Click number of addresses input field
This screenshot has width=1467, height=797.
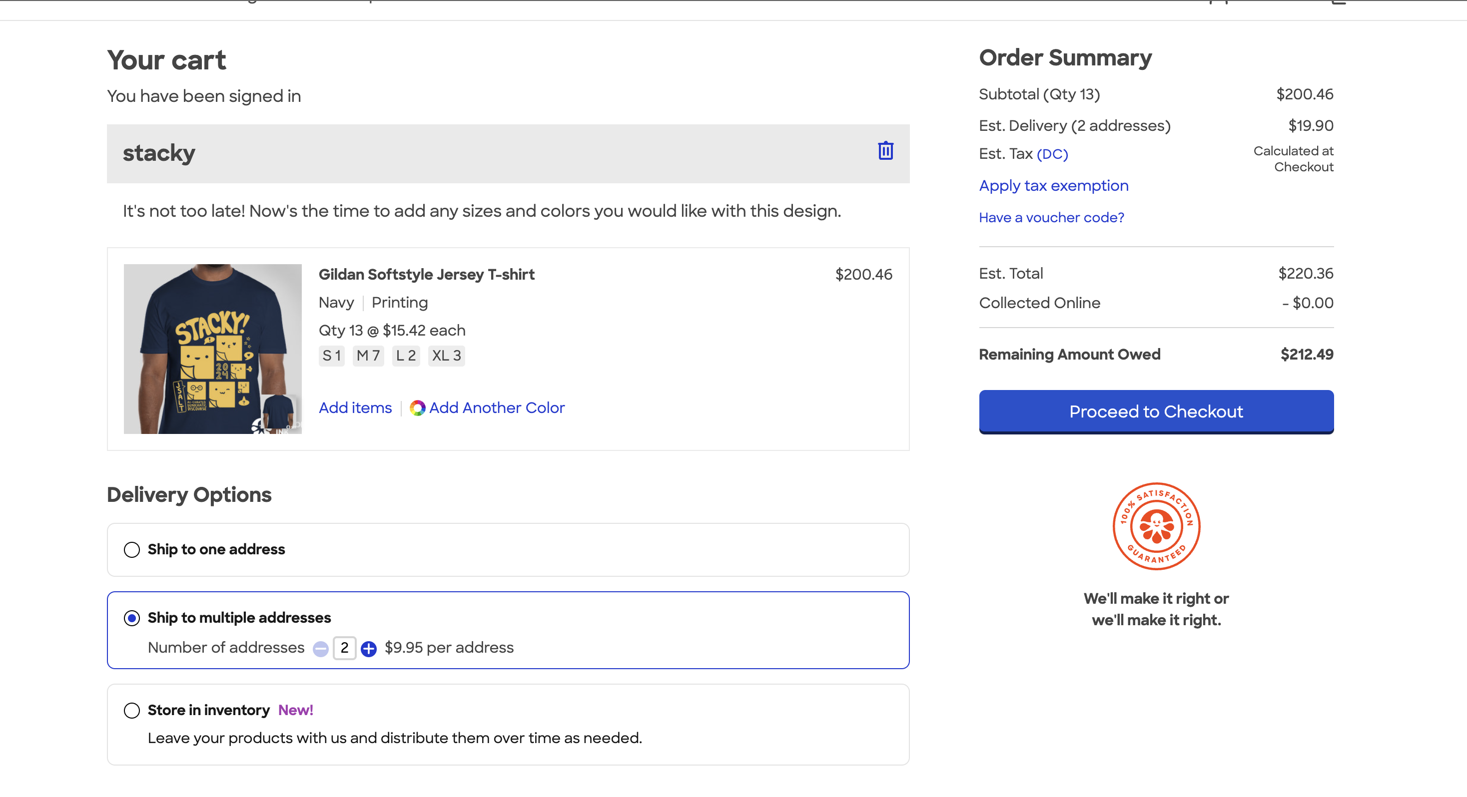point(344,648)
